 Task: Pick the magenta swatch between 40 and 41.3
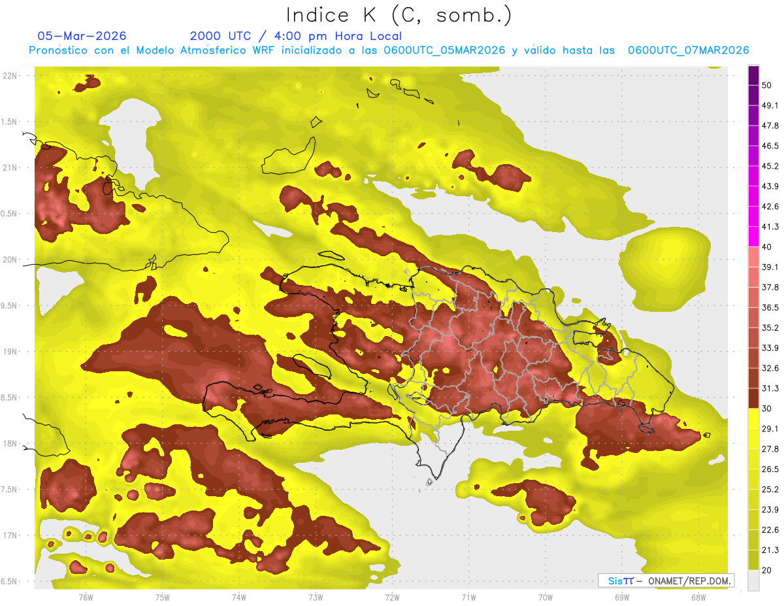753,237
